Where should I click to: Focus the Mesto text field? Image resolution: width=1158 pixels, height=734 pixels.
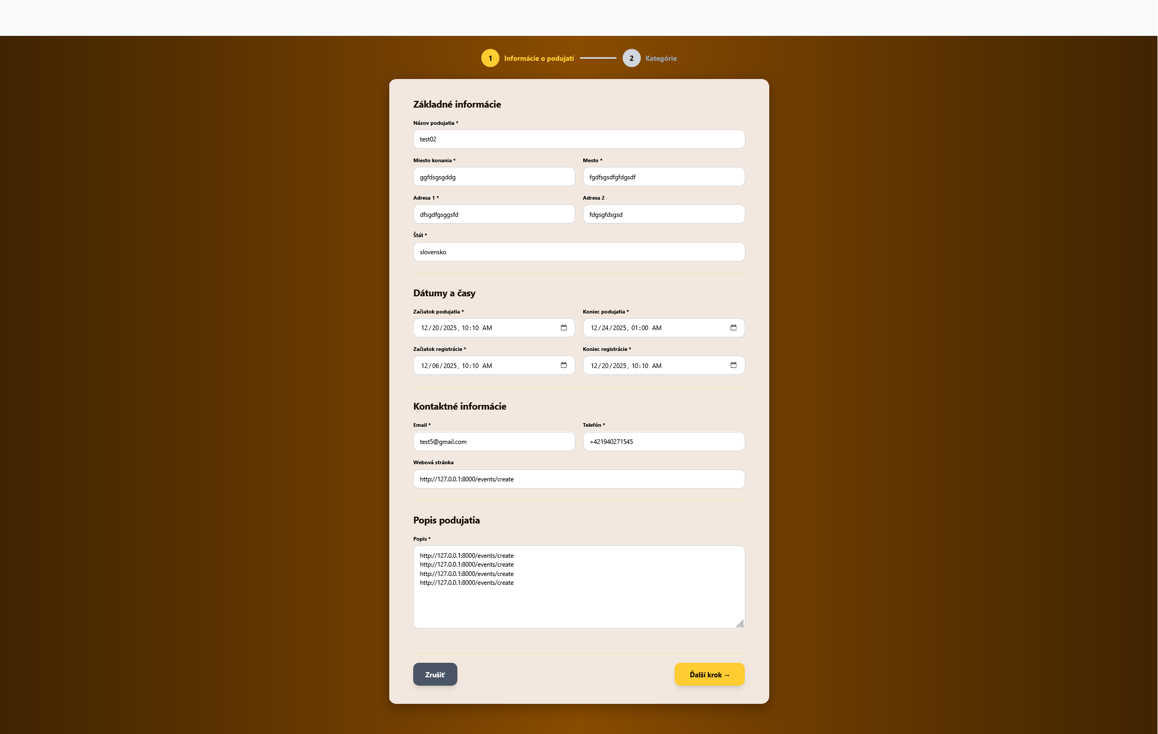[664, 177]
